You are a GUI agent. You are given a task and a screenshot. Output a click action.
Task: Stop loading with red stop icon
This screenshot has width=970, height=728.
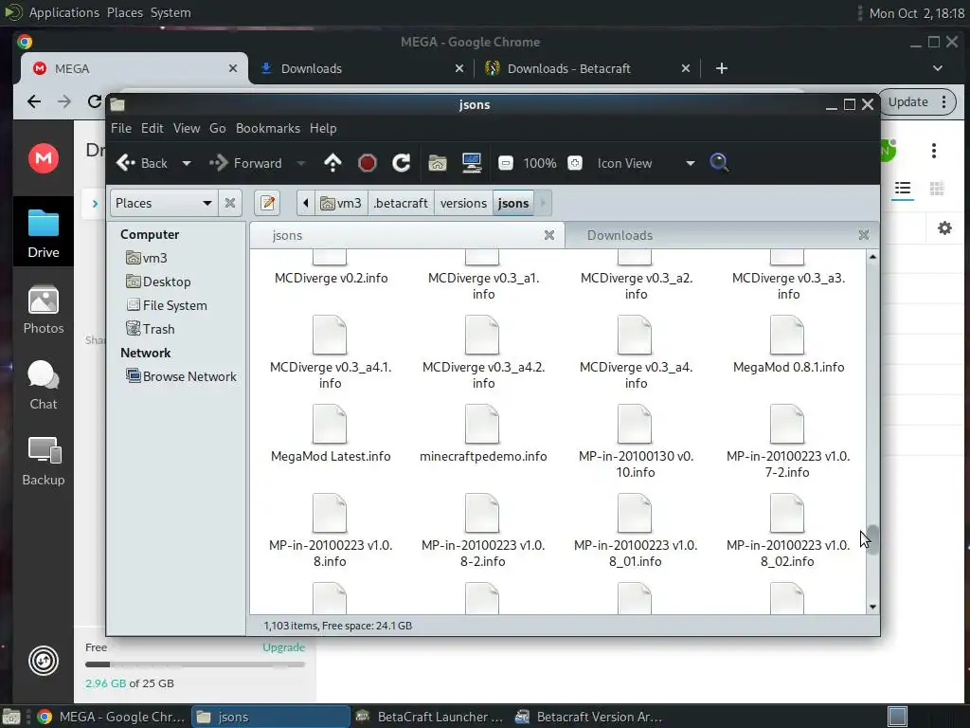click(x=367, y=163)
